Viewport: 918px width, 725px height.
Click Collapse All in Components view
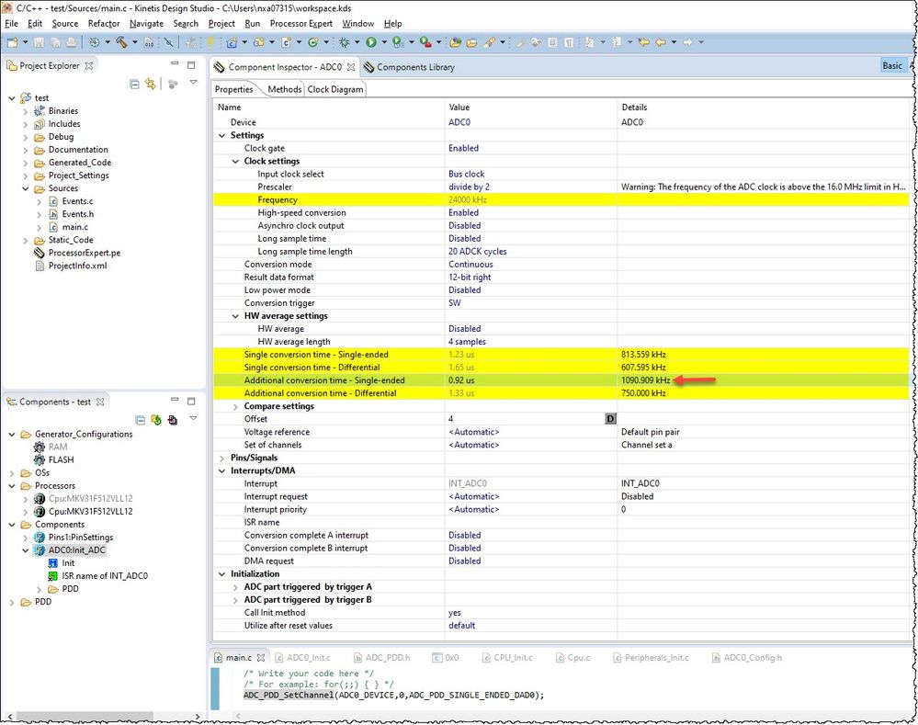click(x=140, y=420)
